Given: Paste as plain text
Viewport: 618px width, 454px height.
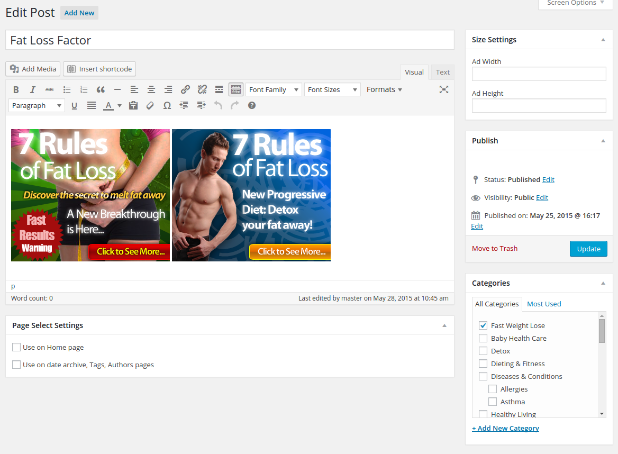Looking at the screenshot, I should [x=133, y=106].
